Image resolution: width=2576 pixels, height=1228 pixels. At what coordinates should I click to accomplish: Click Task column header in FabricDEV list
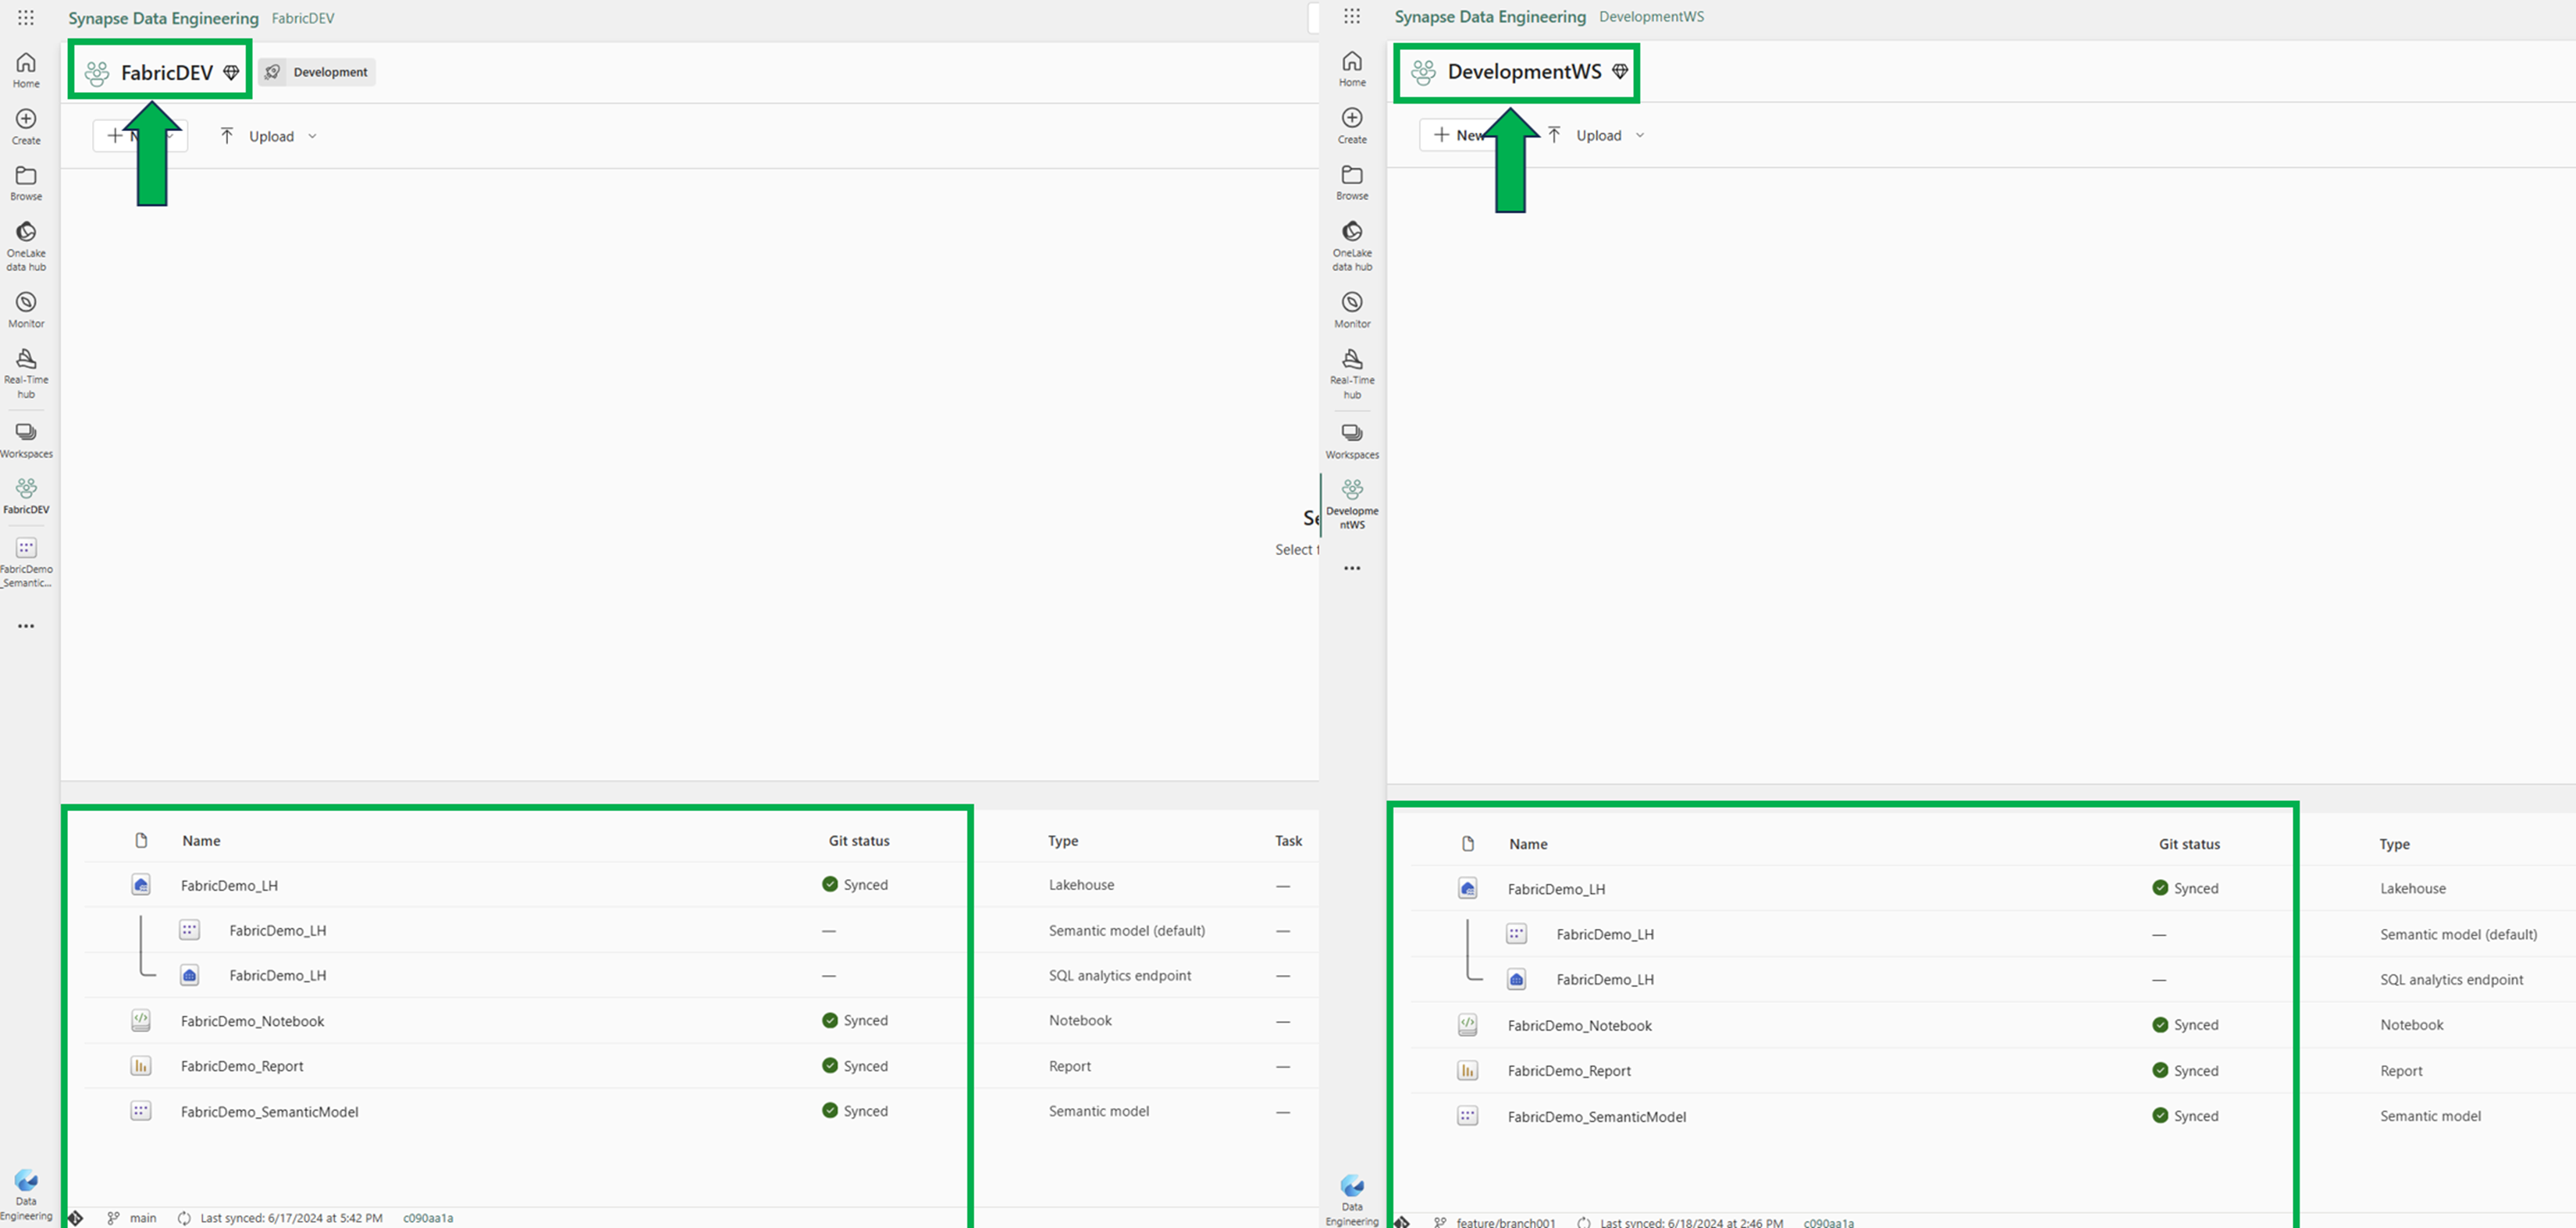click(x=1288, y=841)
